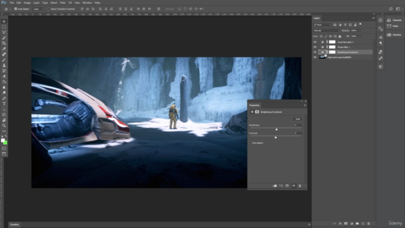Click the Brightness value field

pos(298,125)
